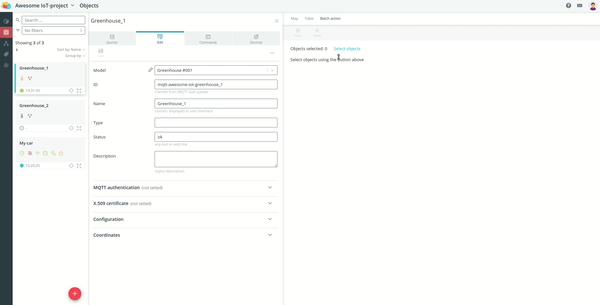
Task: Switch to the Journal tab
Action: tap(112, 39)
